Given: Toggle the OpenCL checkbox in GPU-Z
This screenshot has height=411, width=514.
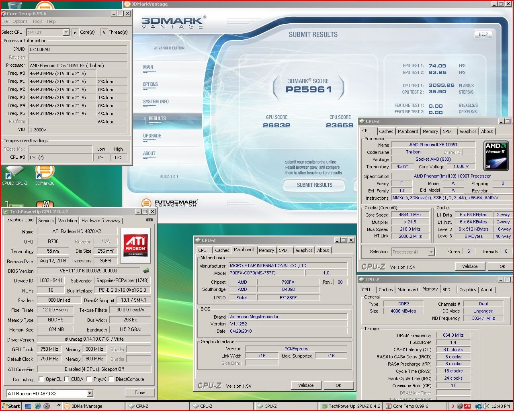Looking at the screenshot, I should [41, 379].
